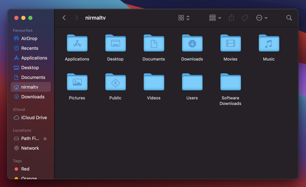This screenshot has width=306, height=187.
Task: Open Desktop in the sidebar
Action: [x=31, y=68]
